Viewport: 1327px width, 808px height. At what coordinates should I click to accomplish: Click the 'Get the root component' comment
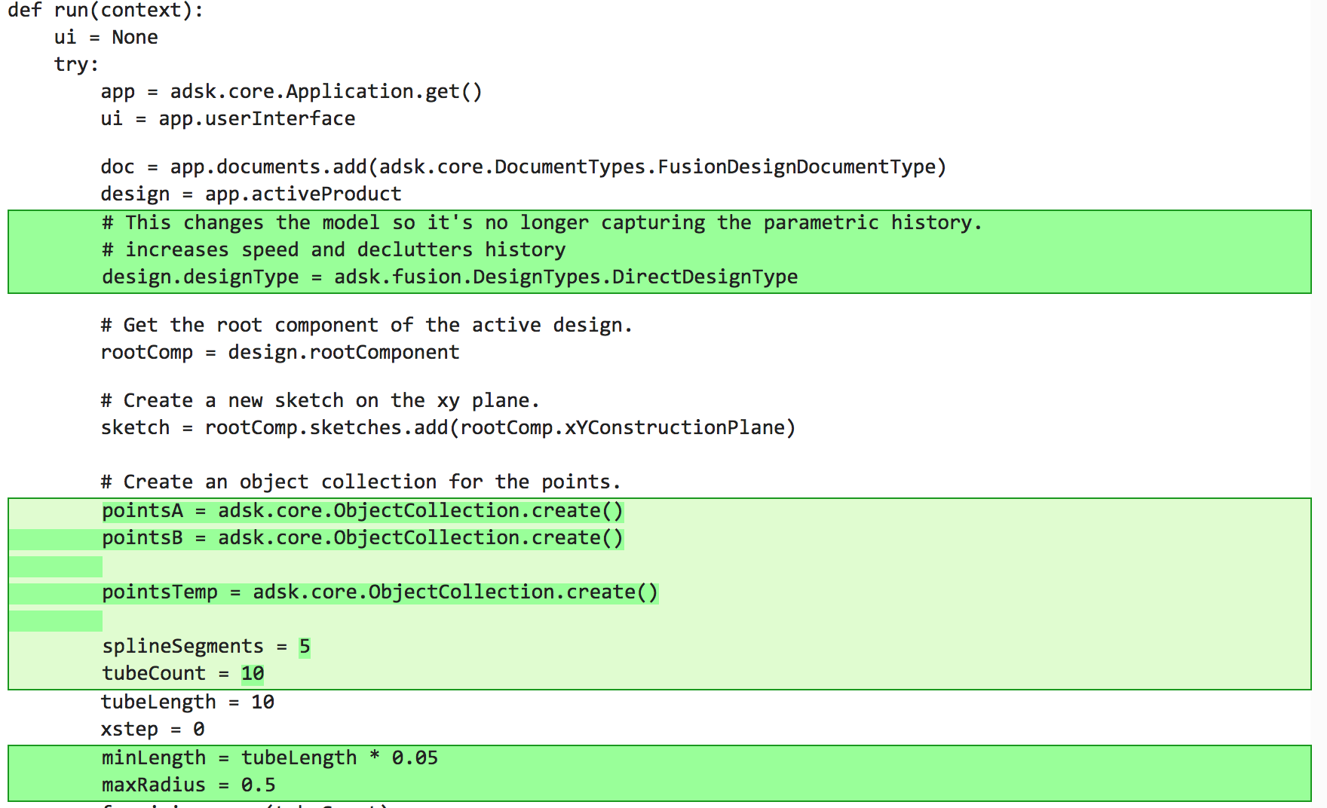coord(366,326)
